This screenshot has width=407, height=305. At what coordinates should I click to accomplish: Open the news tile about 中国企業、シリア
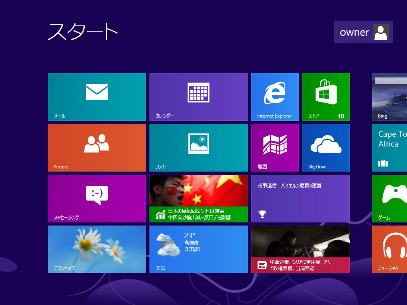pos(300,249)
